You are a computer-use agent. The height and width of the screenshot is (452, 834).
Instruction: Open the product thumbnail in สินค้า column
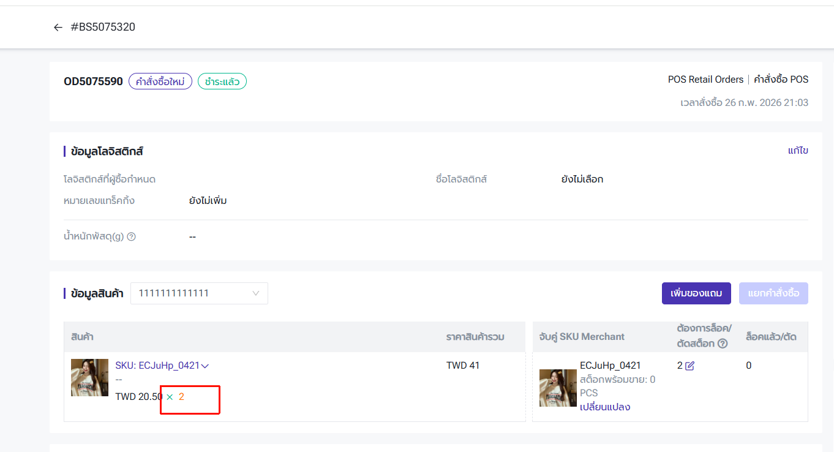(x=89, y=377)
